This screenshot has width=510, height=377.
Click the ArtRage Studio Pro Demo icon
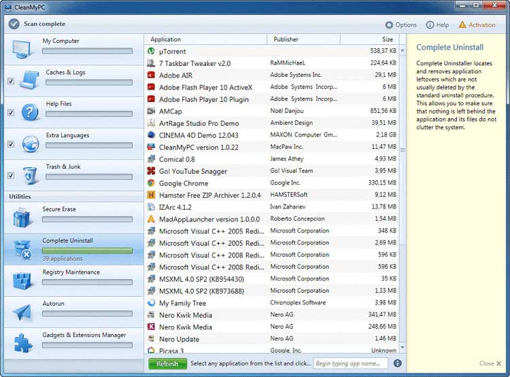151,123
